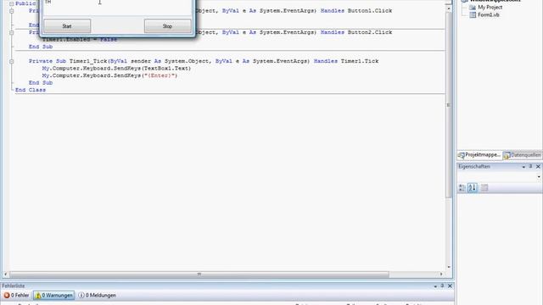Switch to the Datenquellen tab

click(x=523, y=155)
